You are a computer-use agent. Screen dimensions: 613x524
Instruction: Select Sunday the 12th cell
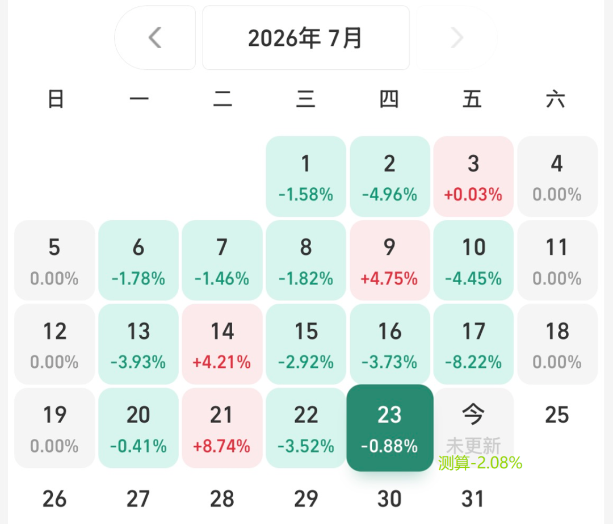(x=54, y=344)
